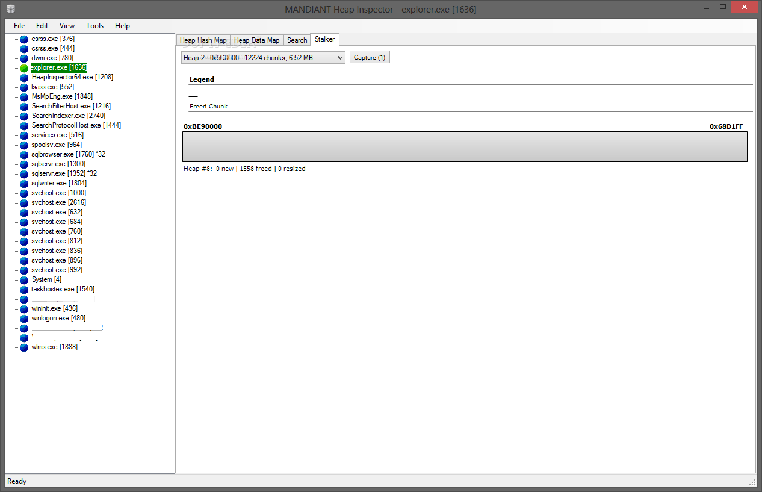Open the Help menu
The width and height of the screenshot is (762, 492).
click(123, 26)
